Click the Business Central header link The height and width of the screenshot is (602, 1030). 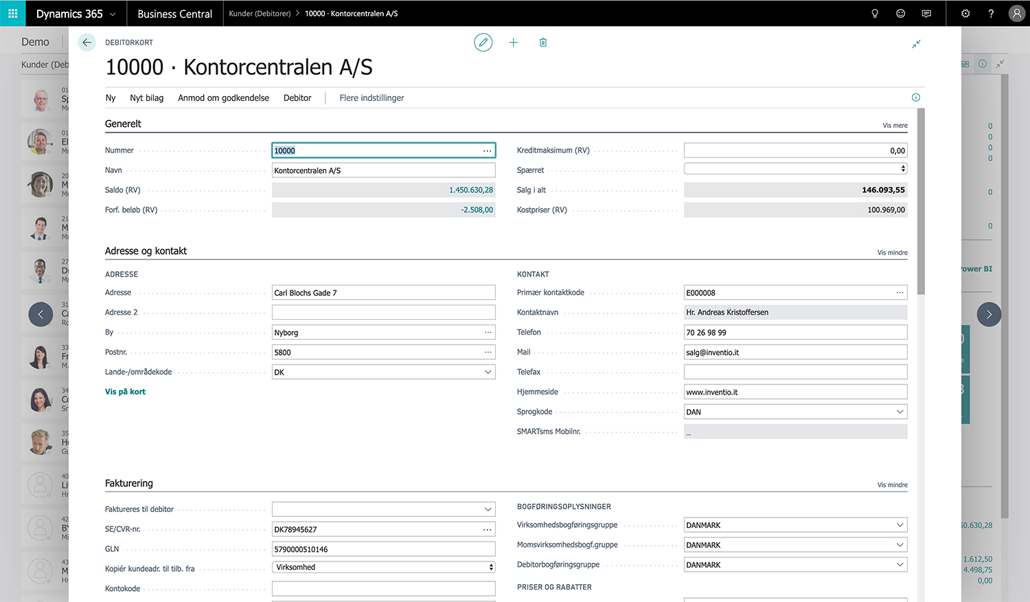click(175, 14)
